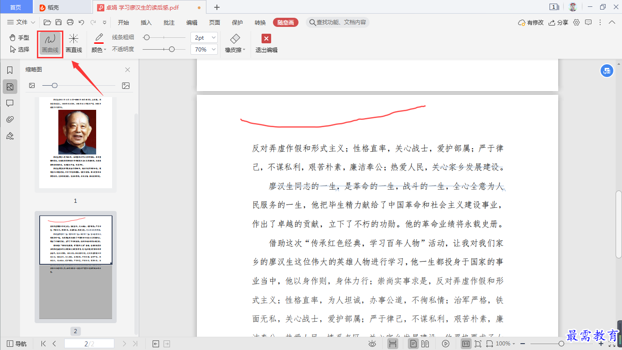Switch to the 保护 ribbon tab
This screenshot has width=622, height=350.
tap(237, 22)
